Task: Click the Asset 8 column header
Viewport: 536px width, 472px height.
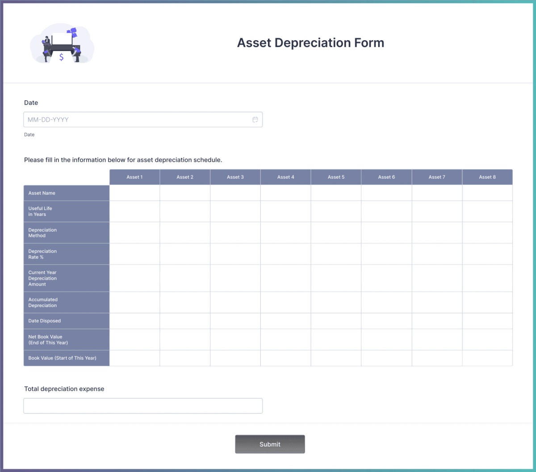Action: (x=487, y=177)
